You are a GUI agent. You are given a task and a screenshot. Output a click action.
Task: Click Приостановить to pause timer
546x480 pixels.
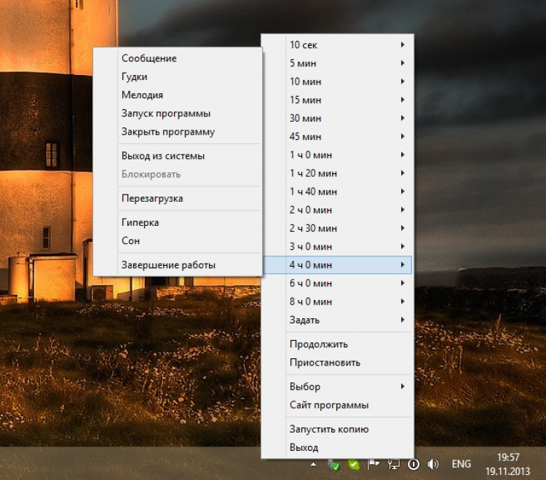click(337, 363)
